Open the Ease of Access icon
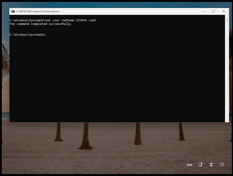The width and height of the screenshot is (233, 176). (x=211, y=165)
